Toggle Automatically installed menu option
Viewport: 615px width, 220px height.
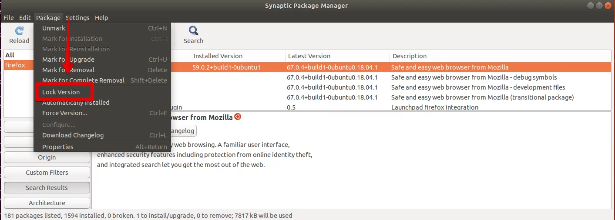[102, 103]
